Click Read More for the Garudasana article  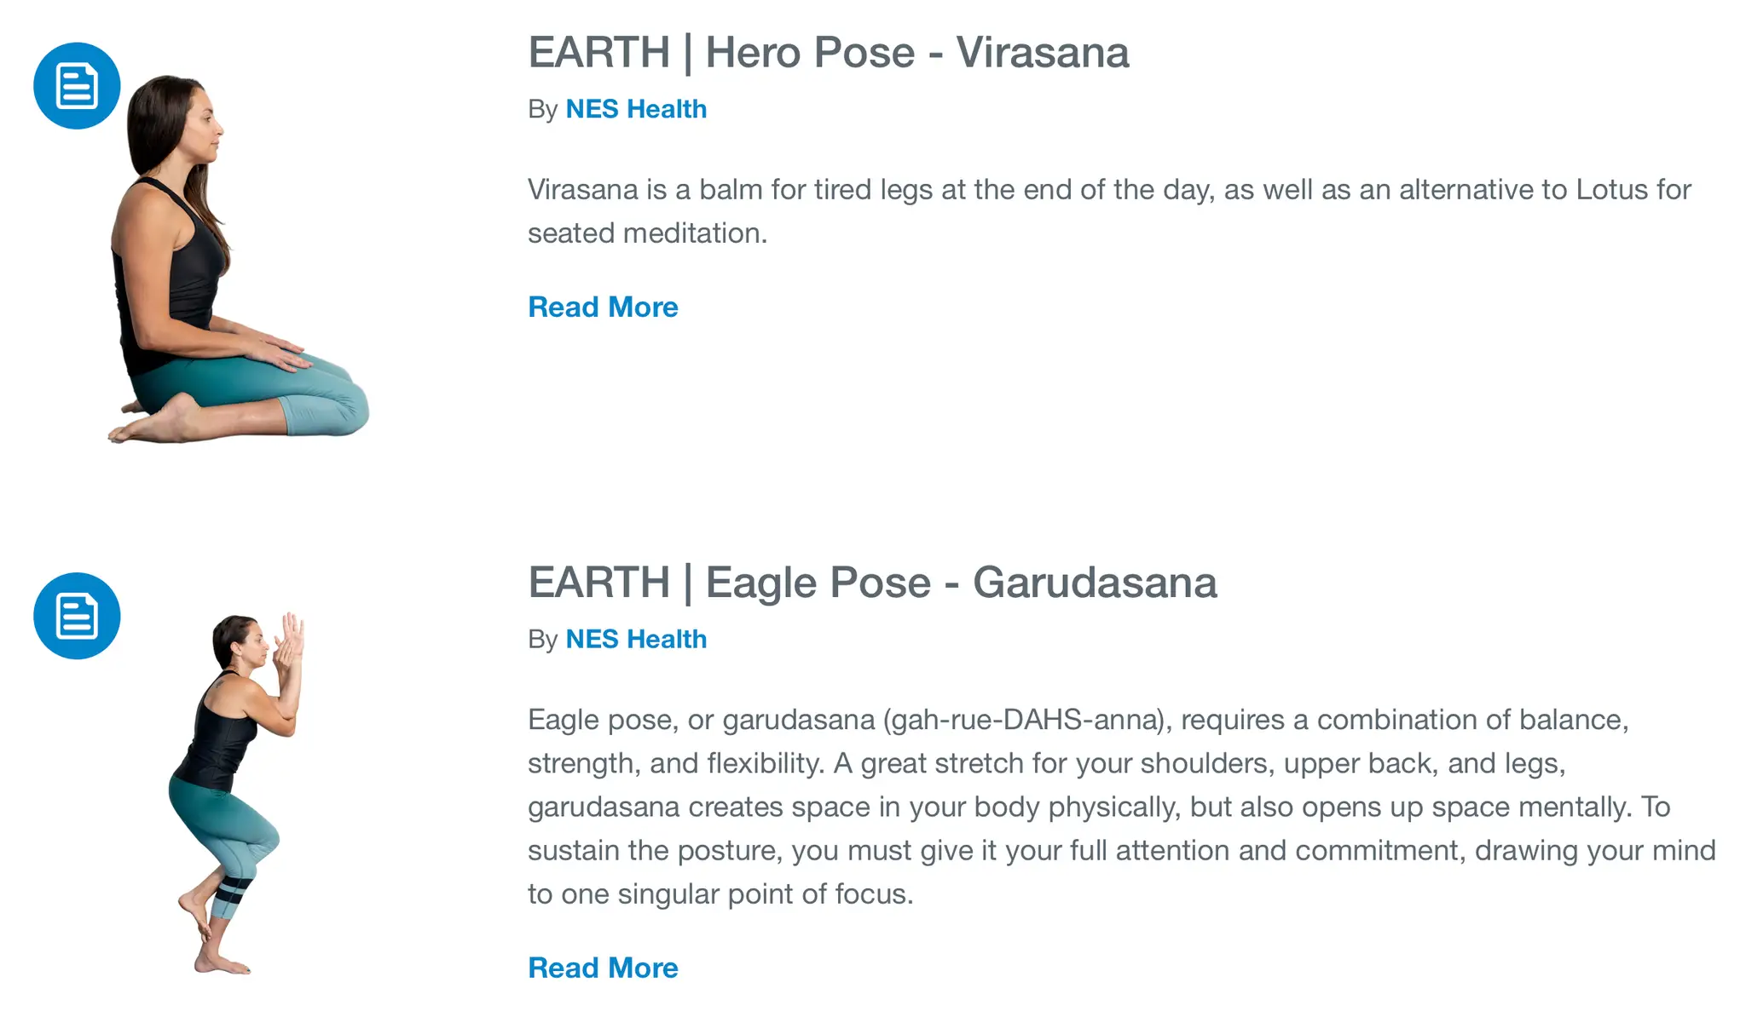tap(603, 968)
